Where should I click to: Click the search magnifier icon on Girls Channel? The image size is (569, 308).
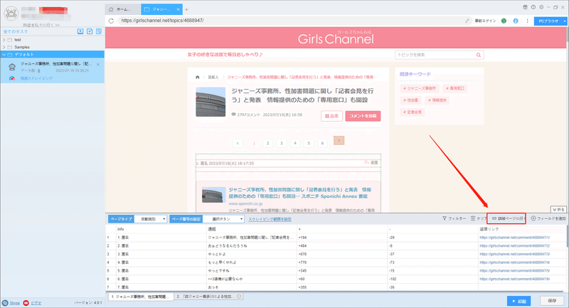(479, 55)
